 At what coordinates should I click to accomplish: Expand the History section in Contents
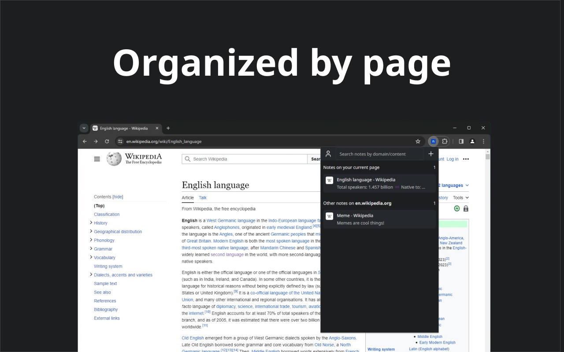point(91,223)
